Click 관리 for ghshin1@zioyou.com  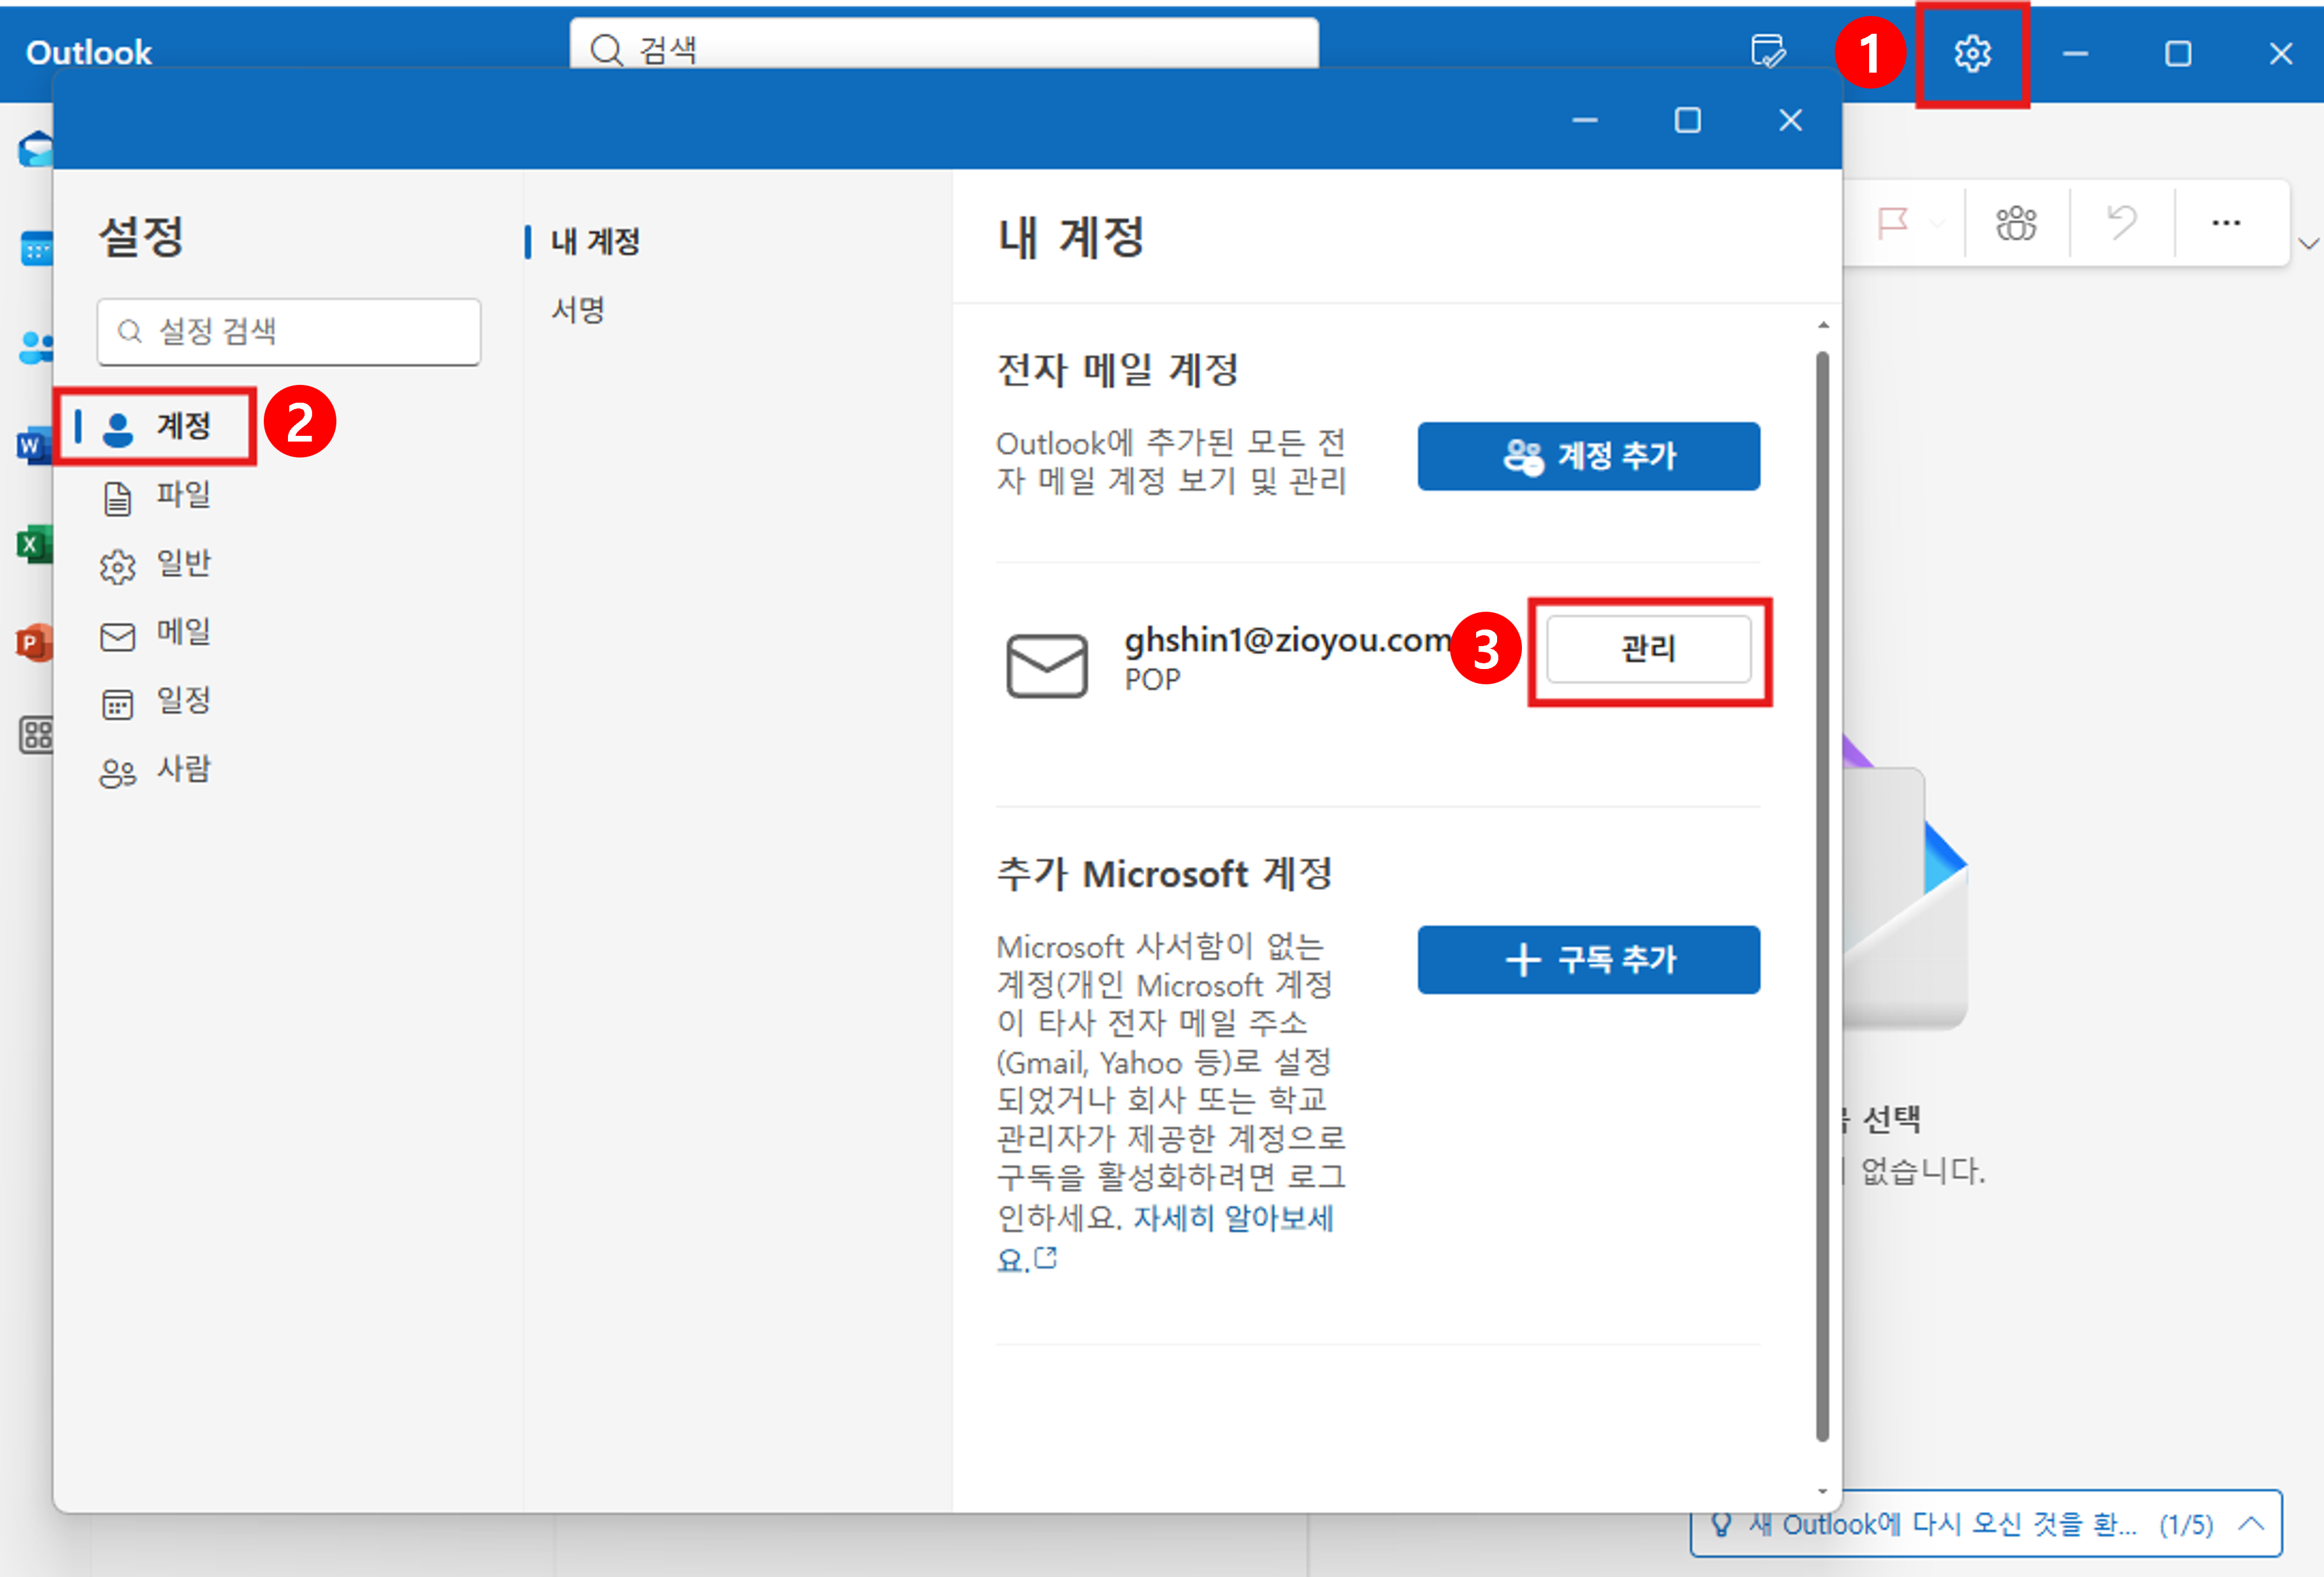(x=1648, y=649)
